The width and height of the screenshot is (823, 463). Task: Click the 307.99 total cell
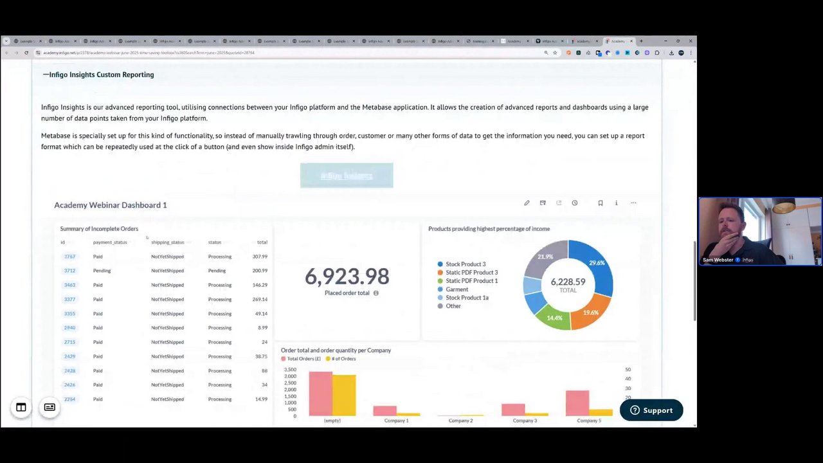pyautogui.click(x=260, y=257)
